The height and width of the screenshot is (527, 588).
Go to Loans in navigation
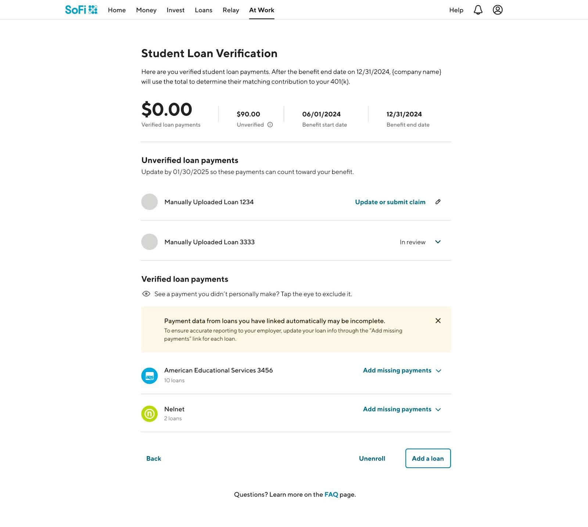[204, 10]
